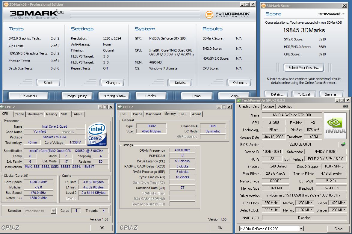
Task: Click the Close button in GPU-Z
Action: [x=339, y=229]
